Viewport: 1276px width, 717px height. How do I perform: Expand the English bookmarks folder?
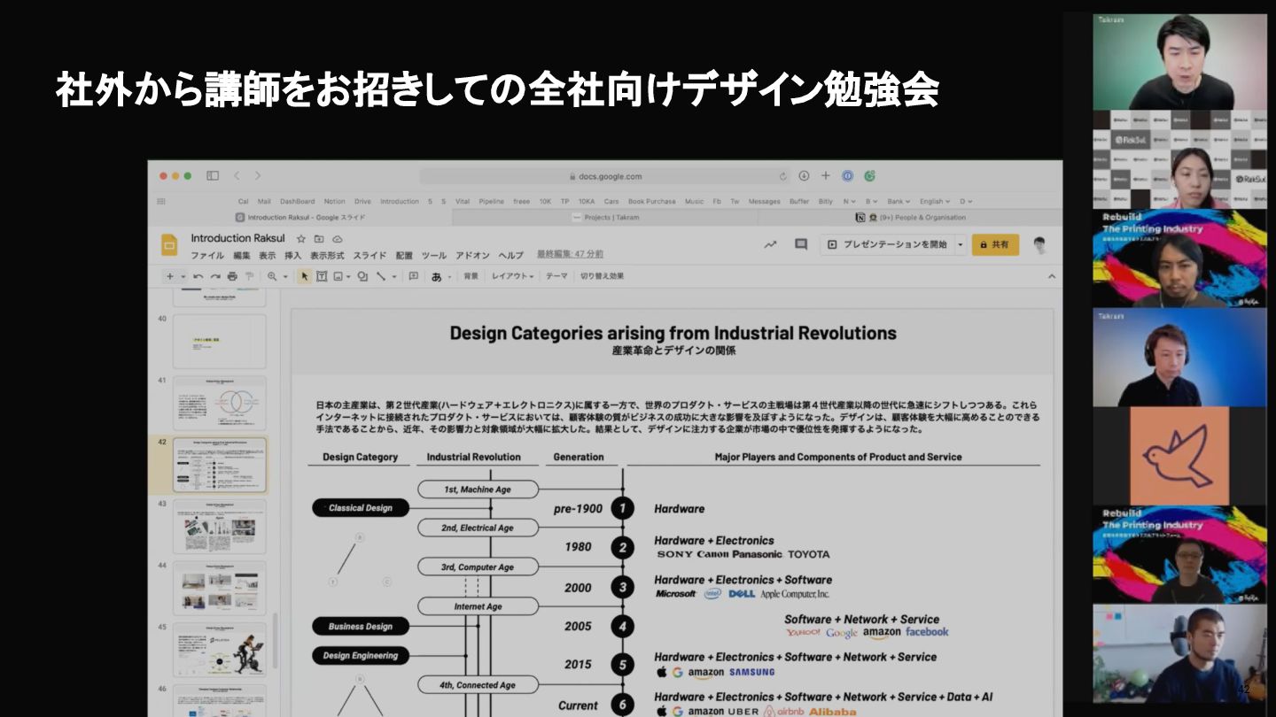click(935, 201)
